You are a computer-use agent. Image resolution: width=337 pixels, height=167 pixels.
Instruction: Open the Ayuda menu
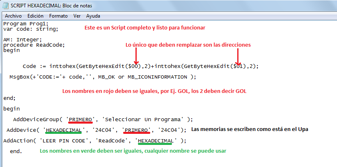93,16
